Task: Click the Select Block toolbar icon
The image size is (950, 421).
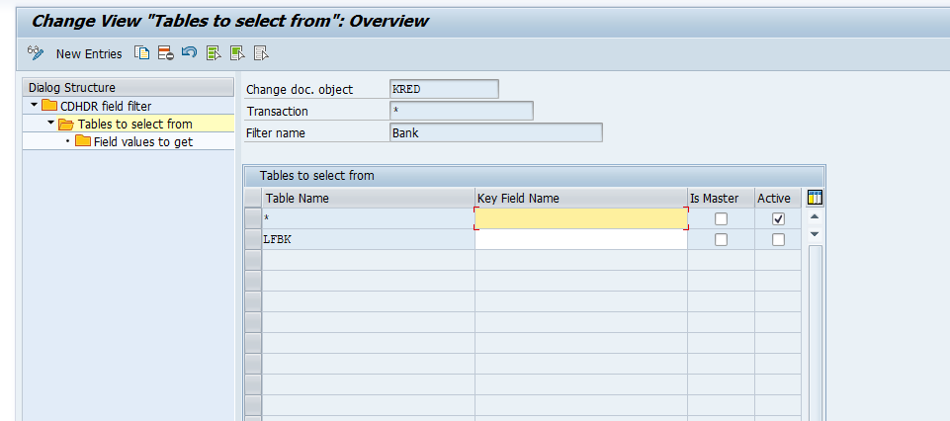Action: click(237, 53)
